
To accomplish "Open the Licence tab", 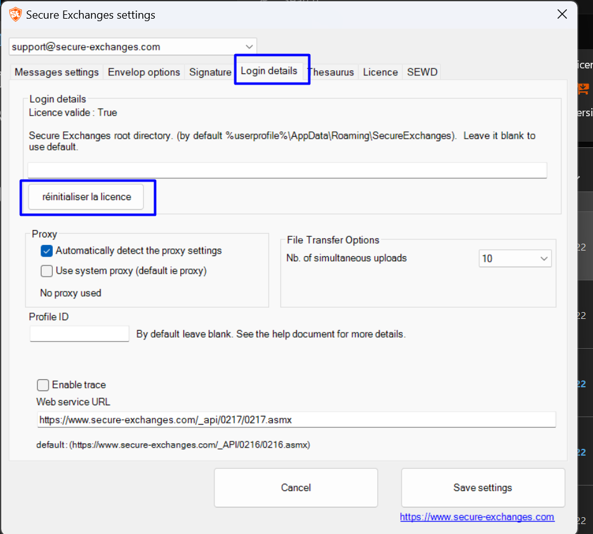I will click(x=380, y=72).
